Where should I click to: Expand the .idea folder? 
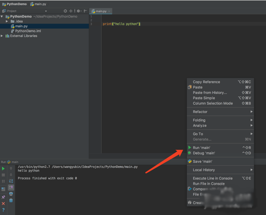tap(7, 21)
